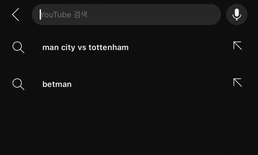Click magnifier icon beside betman
This screenshot has height=155, width=258.
tap(18, 84)
